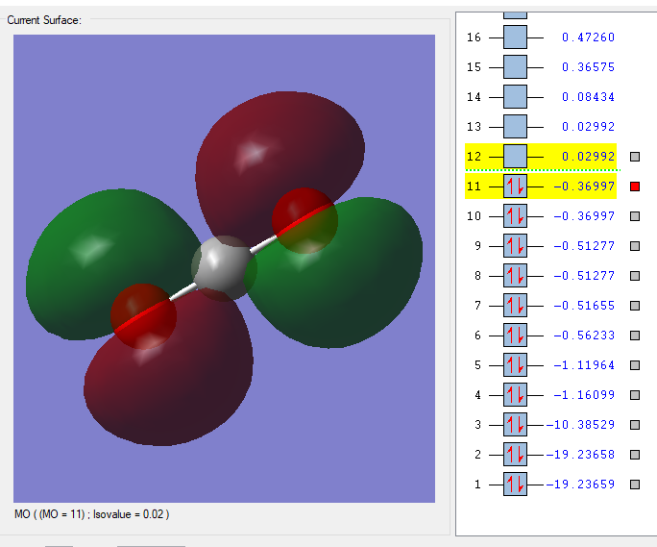657x547 pixels.
Task: Select the occupied box of orbital 7
Action: pos(515,306)
